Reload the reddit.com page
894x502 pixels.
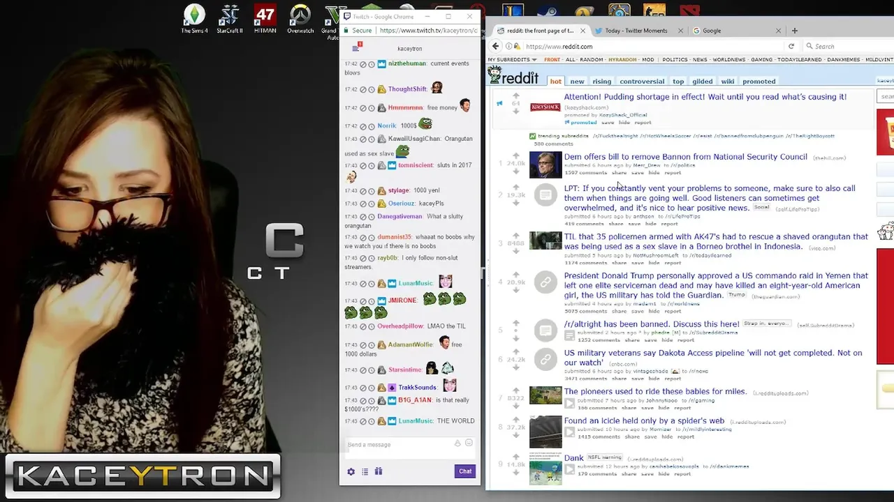[x=791, y=46]
